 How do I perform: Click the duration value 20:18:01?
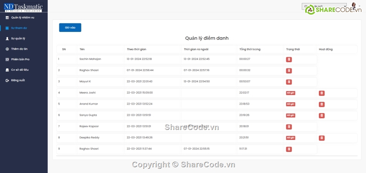coord(244,126)
